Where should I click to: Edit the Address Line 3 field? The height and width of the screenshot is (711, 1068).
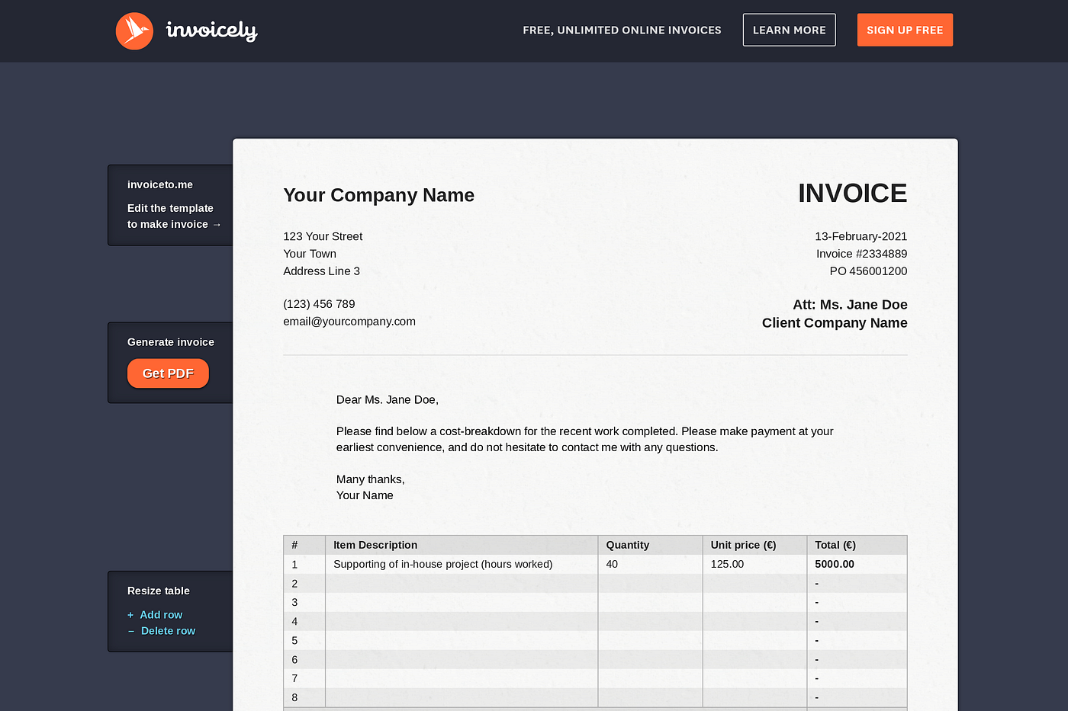coord(321,271)
